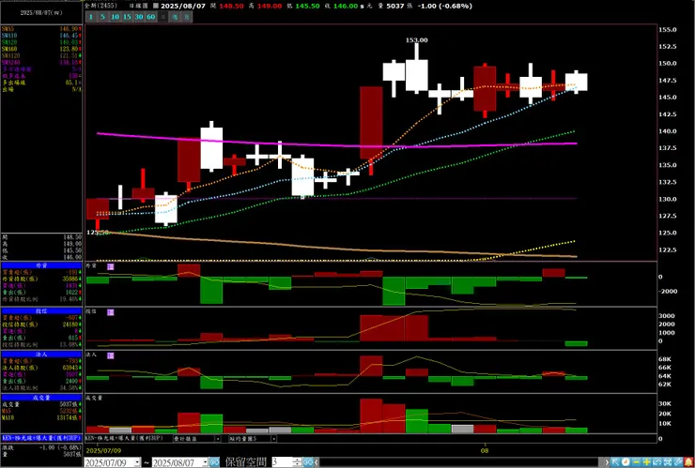695x468 pixels.
Task: Zoom in with the plus icon
Action: [647, 461]
